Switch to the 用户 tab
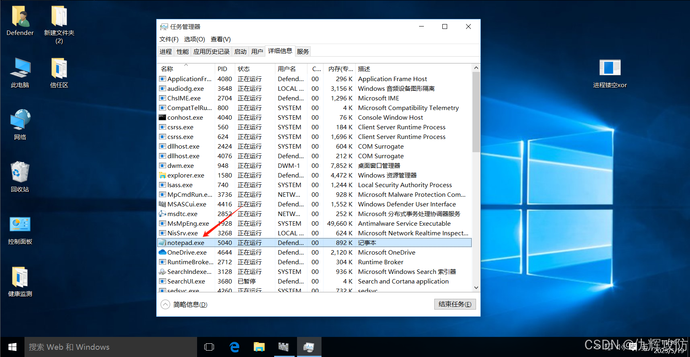Screen dimensions: 690x357 pos(257,51)
